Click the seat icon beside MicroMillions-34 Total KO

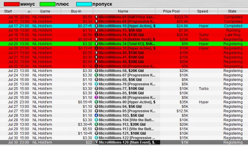pyautogui.click(x=96, y=44)
